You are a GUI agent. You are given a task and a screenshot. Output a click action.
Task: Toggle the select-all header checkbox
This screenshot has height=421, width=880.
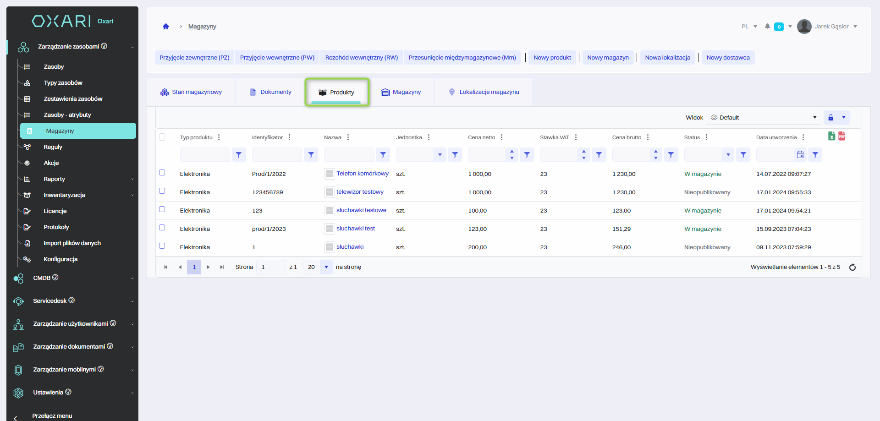point(162,137)
